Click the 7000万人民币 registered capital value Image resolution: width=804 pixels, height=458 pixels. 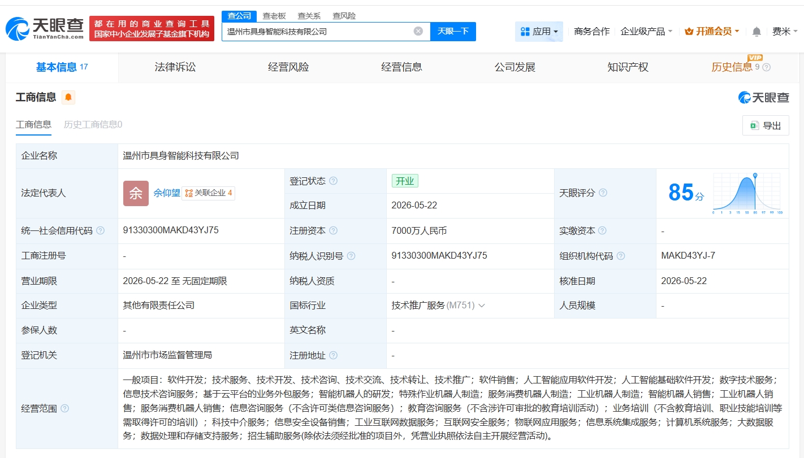pos(419,231)
